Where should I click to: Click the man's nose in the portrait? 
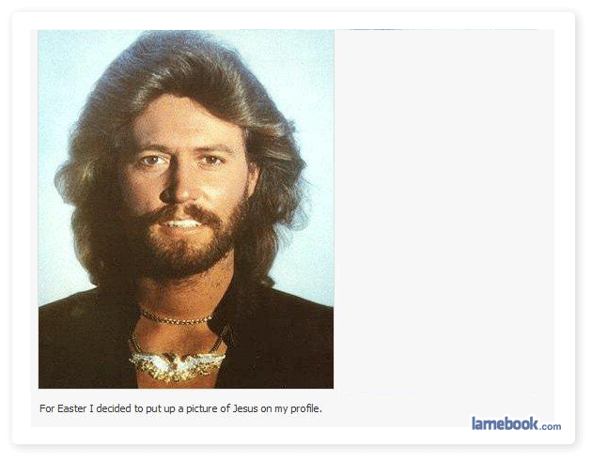(x=177, y=185)
